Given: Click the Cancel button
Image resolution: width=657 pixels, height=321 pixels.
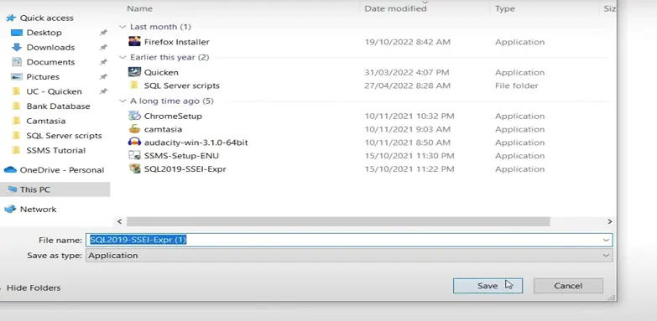Looking at the screenshot, I should [568, 286].
